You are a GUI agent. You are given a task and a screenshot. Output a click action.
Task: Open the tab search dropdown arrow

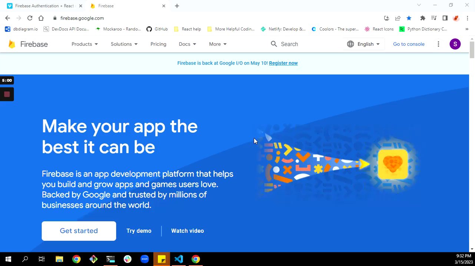click(419, 5)
